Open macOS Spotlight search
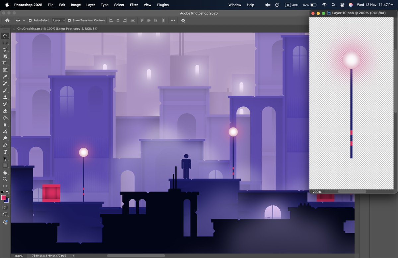Screen dimensions: 398x258 (333, 5)
